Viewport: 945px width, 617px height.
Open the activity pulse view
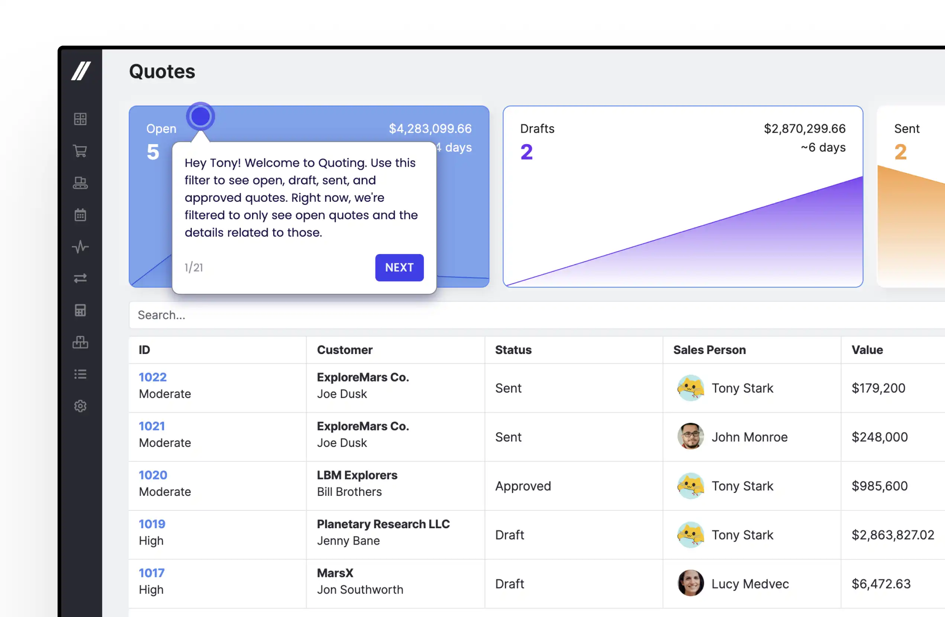[81, 247]
